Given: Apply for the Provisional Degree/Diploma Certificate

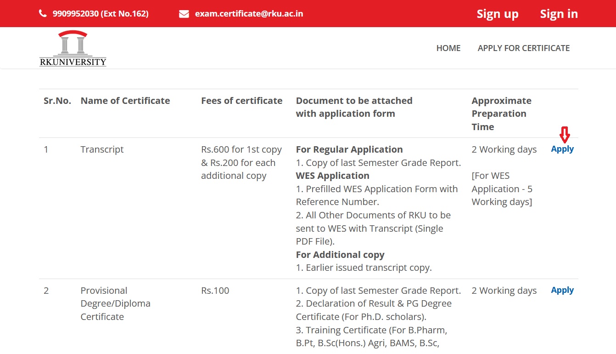Looking at the screenshot, I should coord(562,290).
